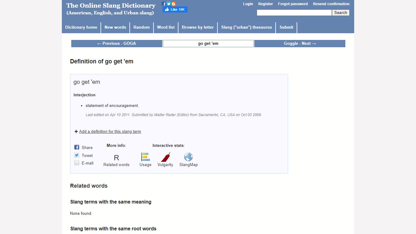
Task: Open the Blogger icon in the header
Action: click(x=174, y=4)
